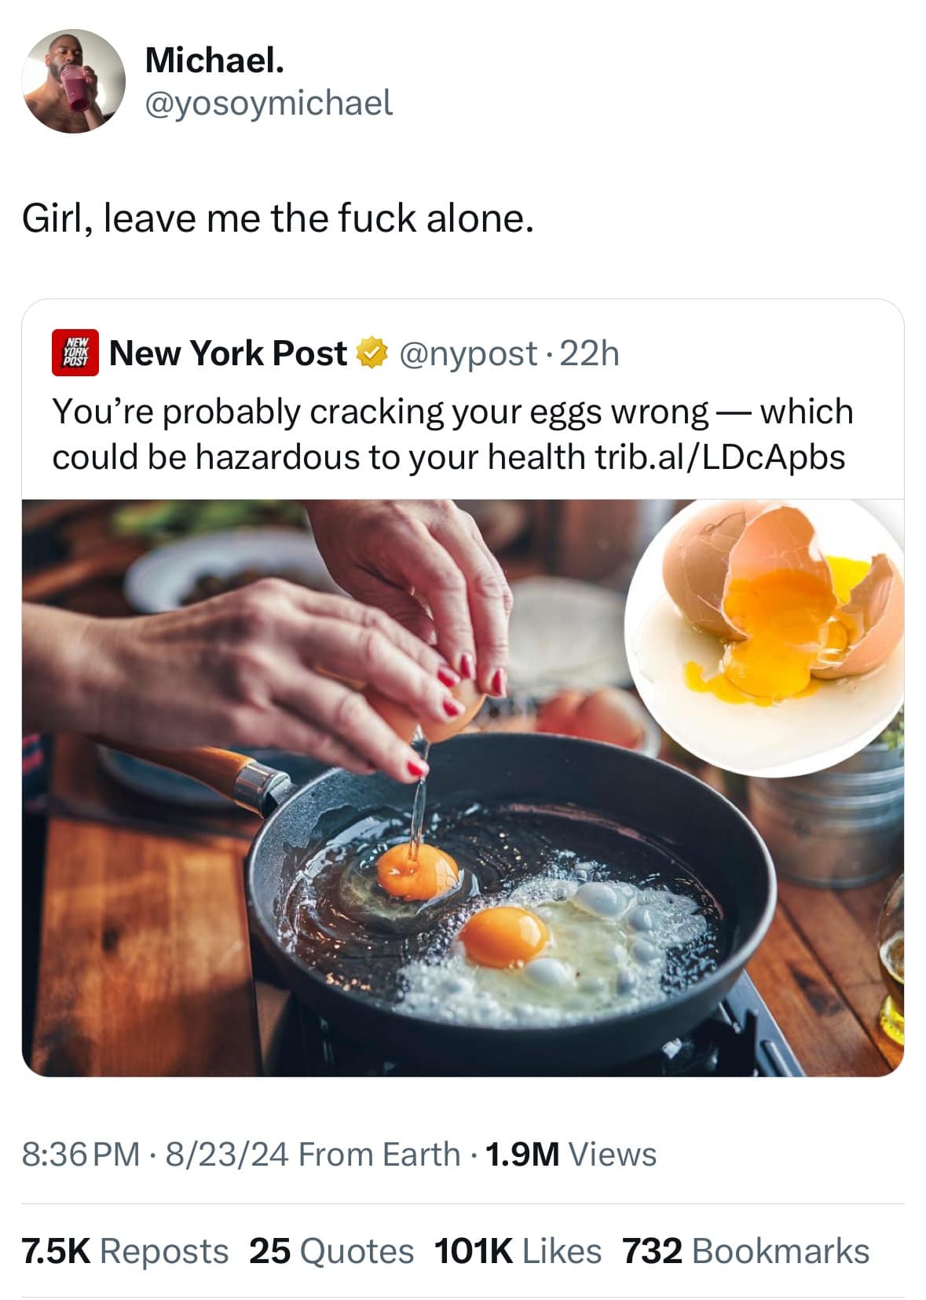Viewport: 926px width, 1300px height.
Task: Open the @yosoymichael handle
Action: (269, 103)
